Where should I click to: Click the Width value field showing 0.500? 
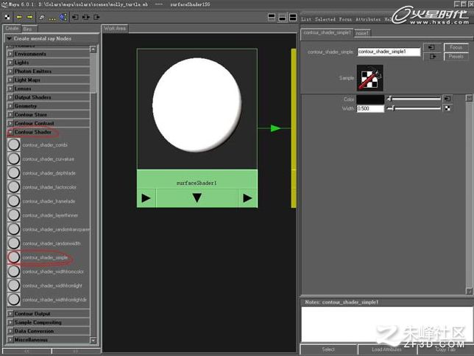click(x=370, y=108)
